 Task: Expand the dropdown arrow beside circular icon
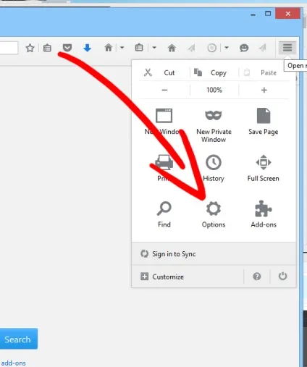click(227, 48)
